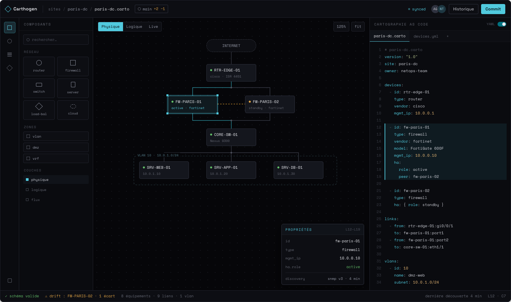The height and width of the screenshot is (302, 511).
Task: Open the main branch selector
Action: 151,9
